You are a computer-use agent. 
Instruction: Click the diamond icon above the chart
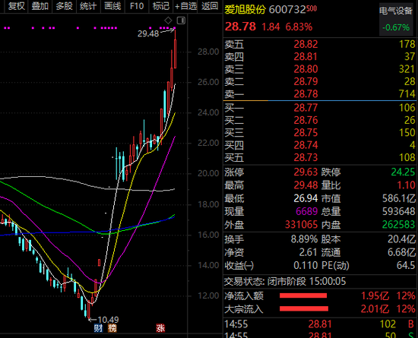pos(168,21)
